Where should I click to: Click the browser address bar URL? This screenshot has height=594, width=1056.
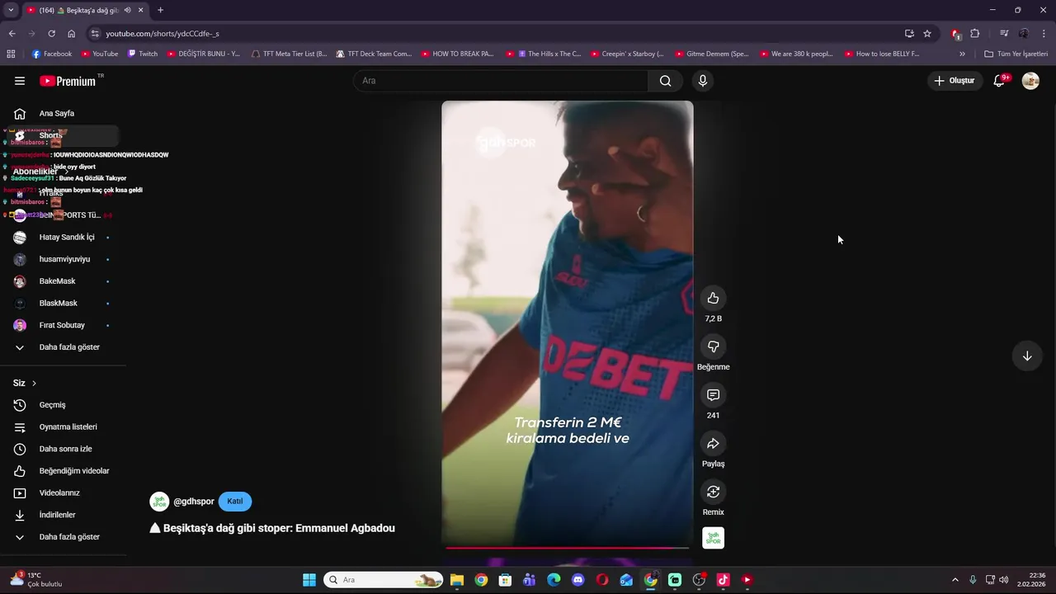pos(163,34)
